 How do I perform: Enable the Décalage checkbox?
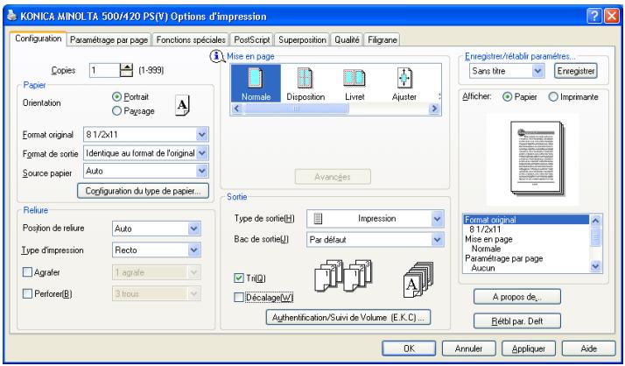[239, 297]
